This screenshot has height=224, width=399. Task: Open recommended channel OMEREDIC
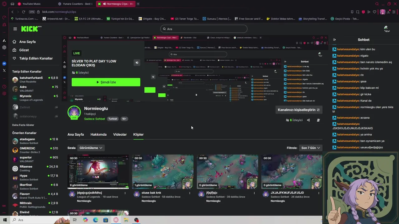[x=35, y=150]
